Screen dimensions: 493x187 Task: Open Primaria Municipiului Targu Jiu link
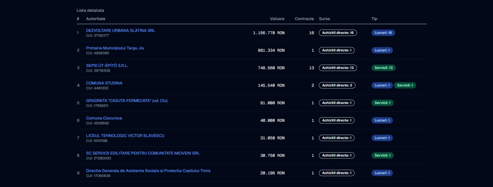tap(115, 48)
